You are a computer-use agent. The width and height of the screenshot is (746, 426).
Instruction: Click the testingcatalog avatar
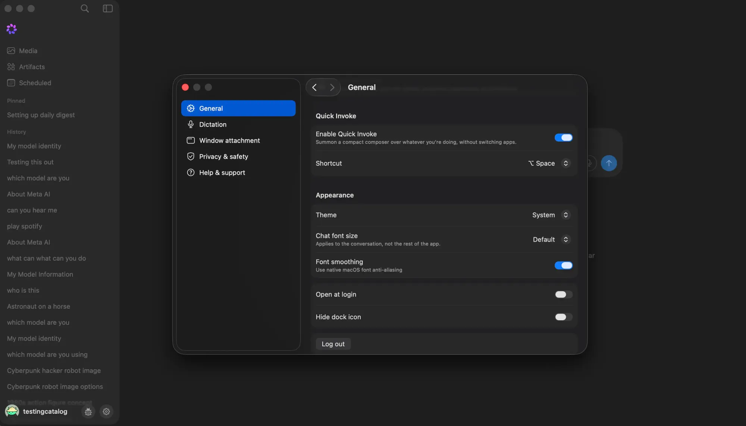pos(12,411)
